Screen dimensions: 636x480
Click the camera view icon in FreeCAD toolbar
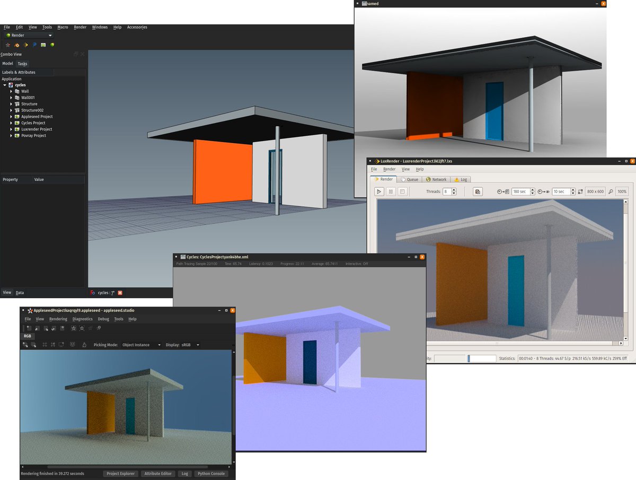coord(43,45)
